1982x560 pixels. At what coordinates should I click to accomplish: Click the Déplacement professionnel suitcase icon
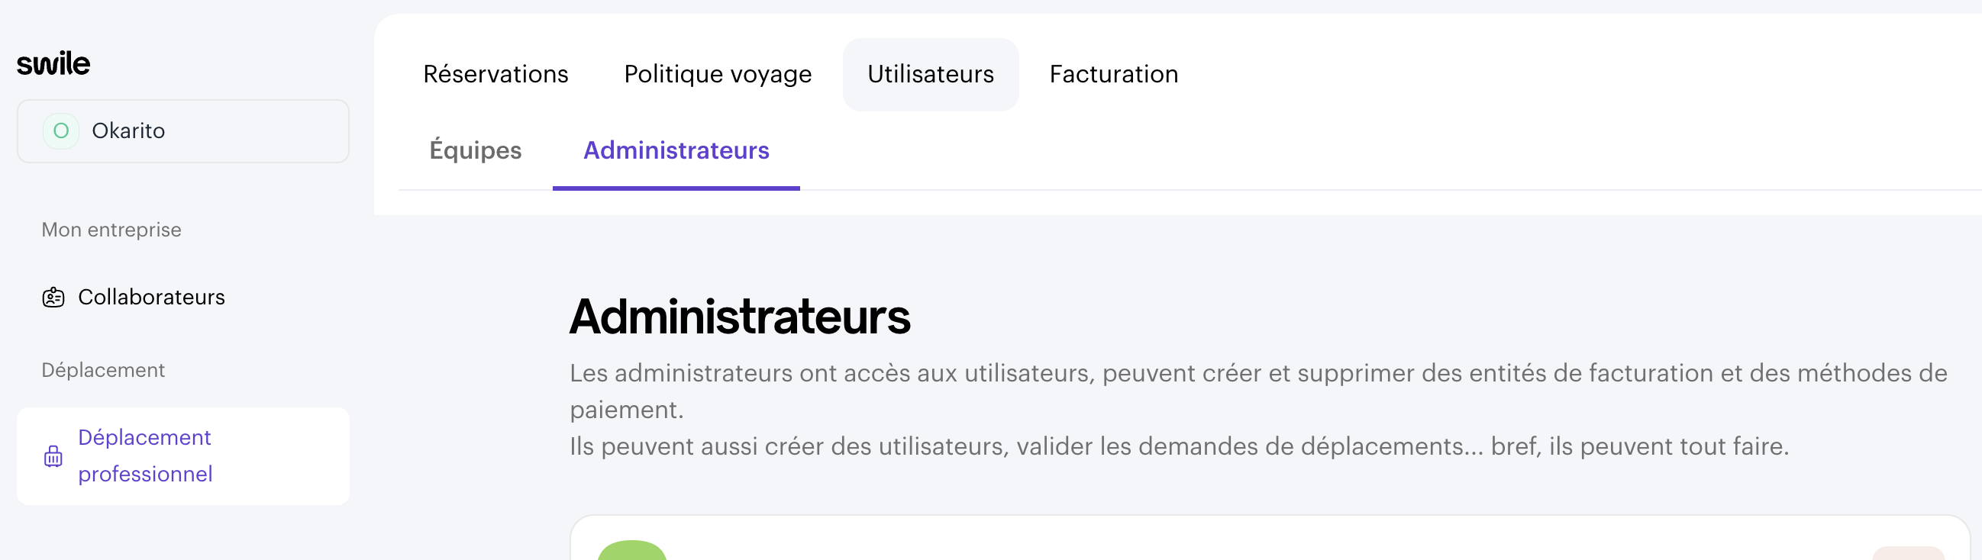click(53, 456)
